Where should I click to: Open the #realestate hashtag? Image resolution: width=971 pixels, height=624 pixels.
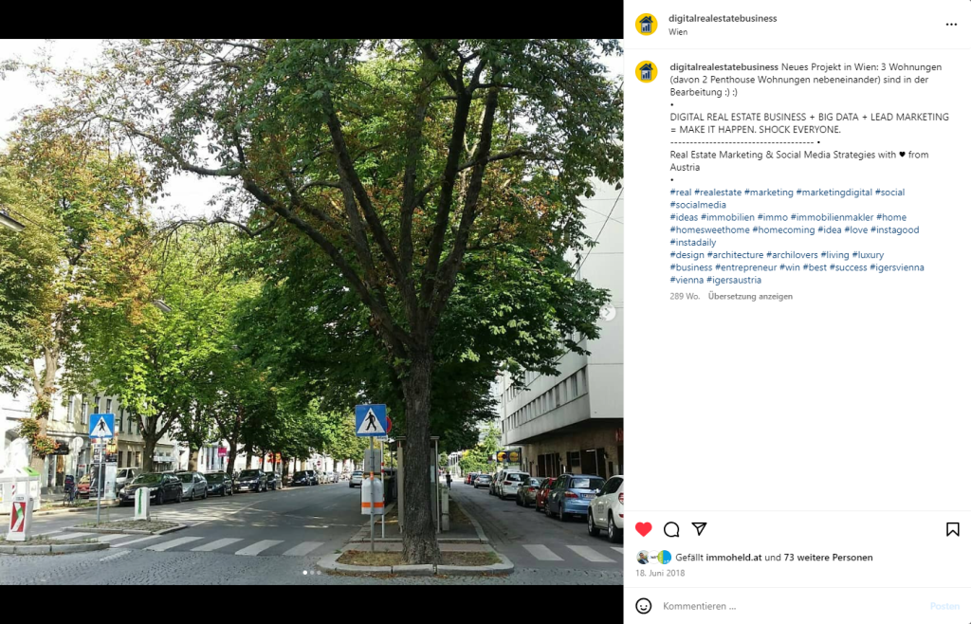718,193
